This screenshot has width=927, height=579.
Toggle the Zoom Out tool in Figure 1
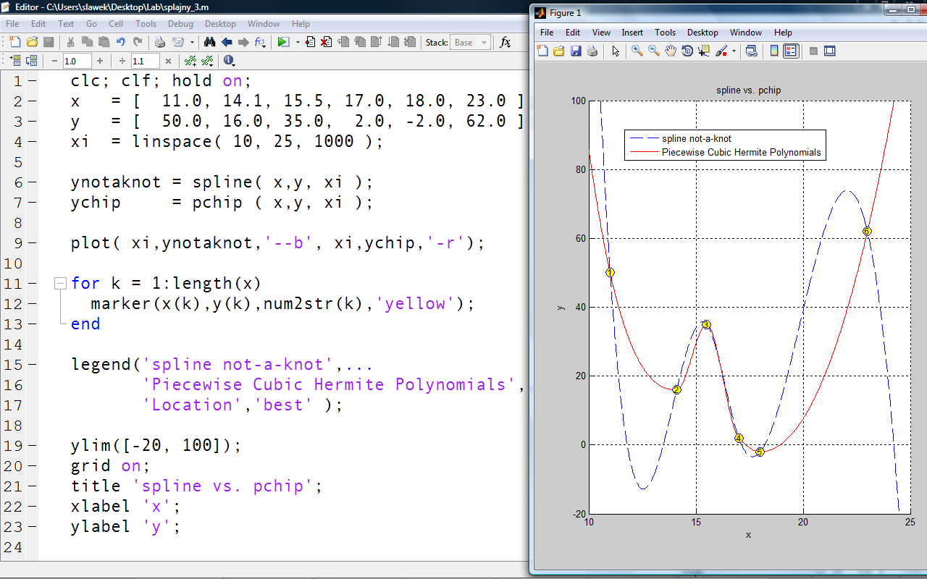coord(654,51)
